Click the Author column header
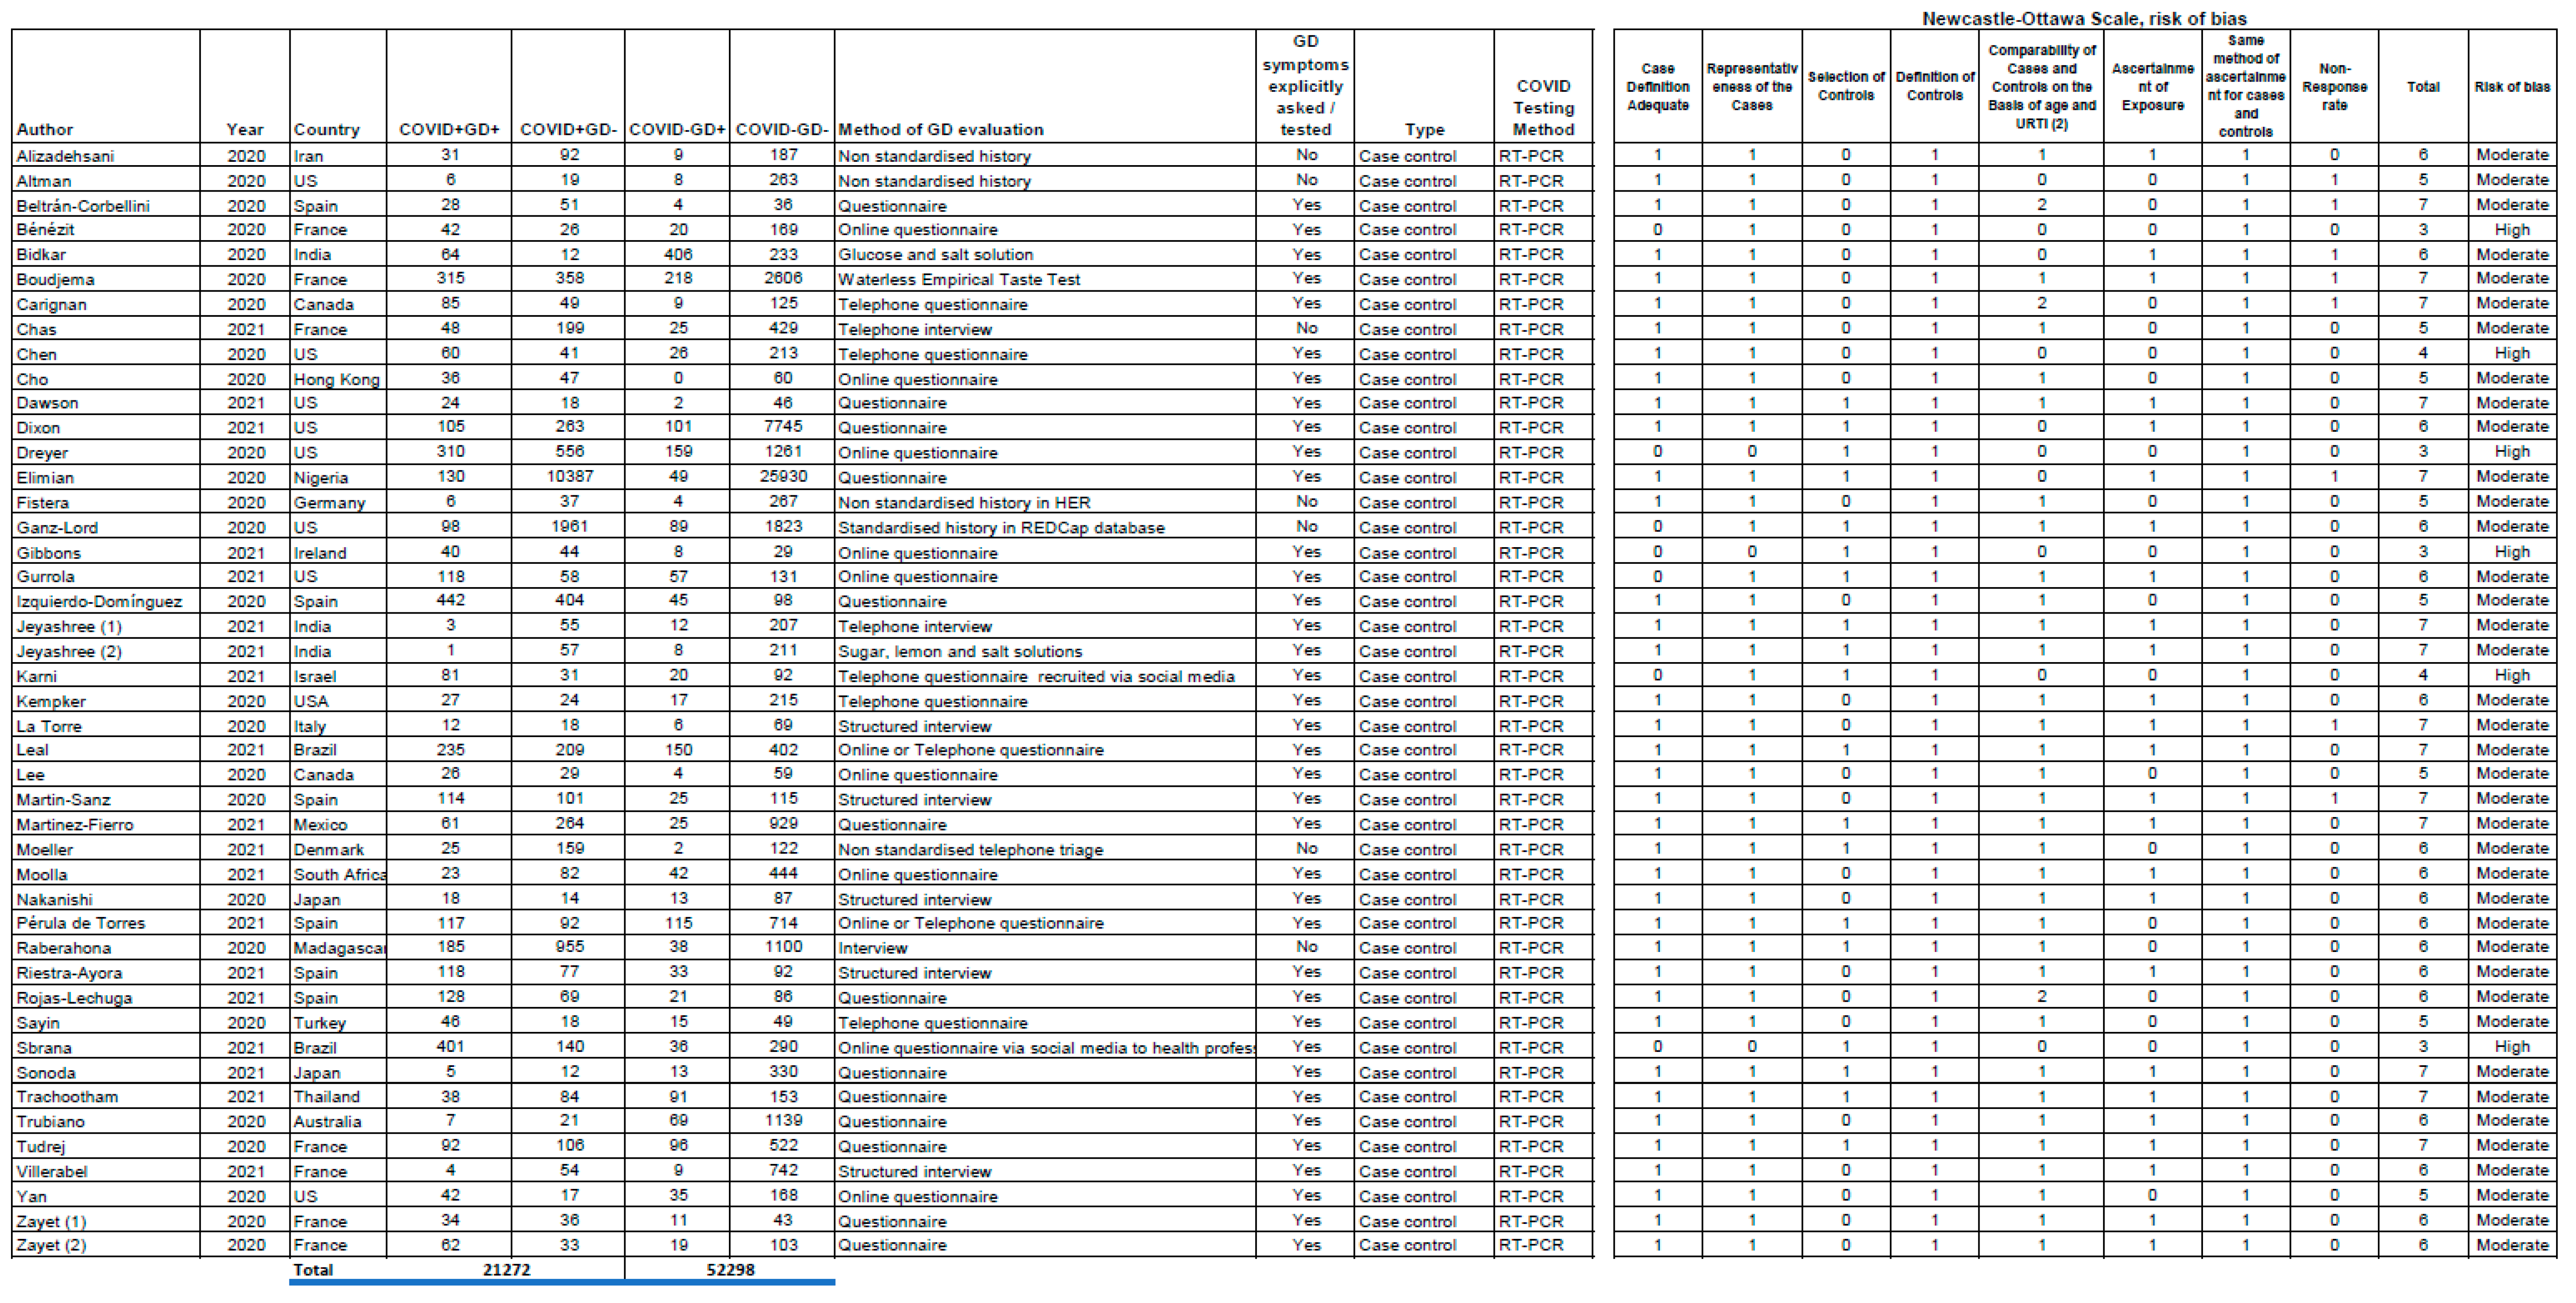Viewport: 2576px width, 1303px height. click(45, 129)
